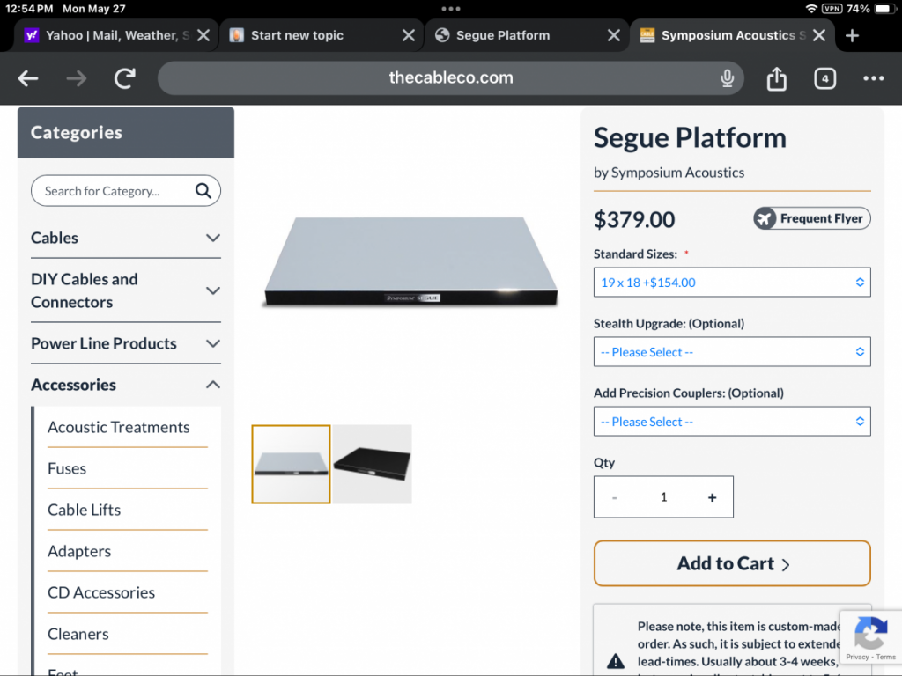Open the Stealth Upgrade dropdown
Image resolution: width=902 pixels, height=676 pixels.
pyautogui.click(x=732, y=352)
